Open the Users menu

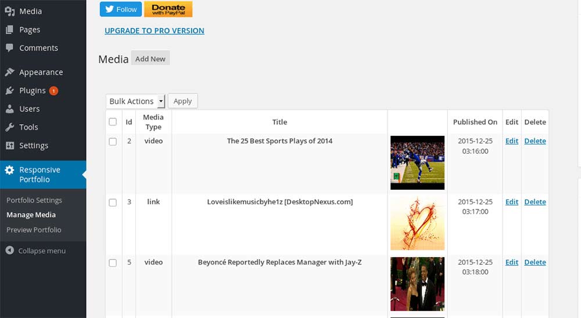tap(29, 109)
